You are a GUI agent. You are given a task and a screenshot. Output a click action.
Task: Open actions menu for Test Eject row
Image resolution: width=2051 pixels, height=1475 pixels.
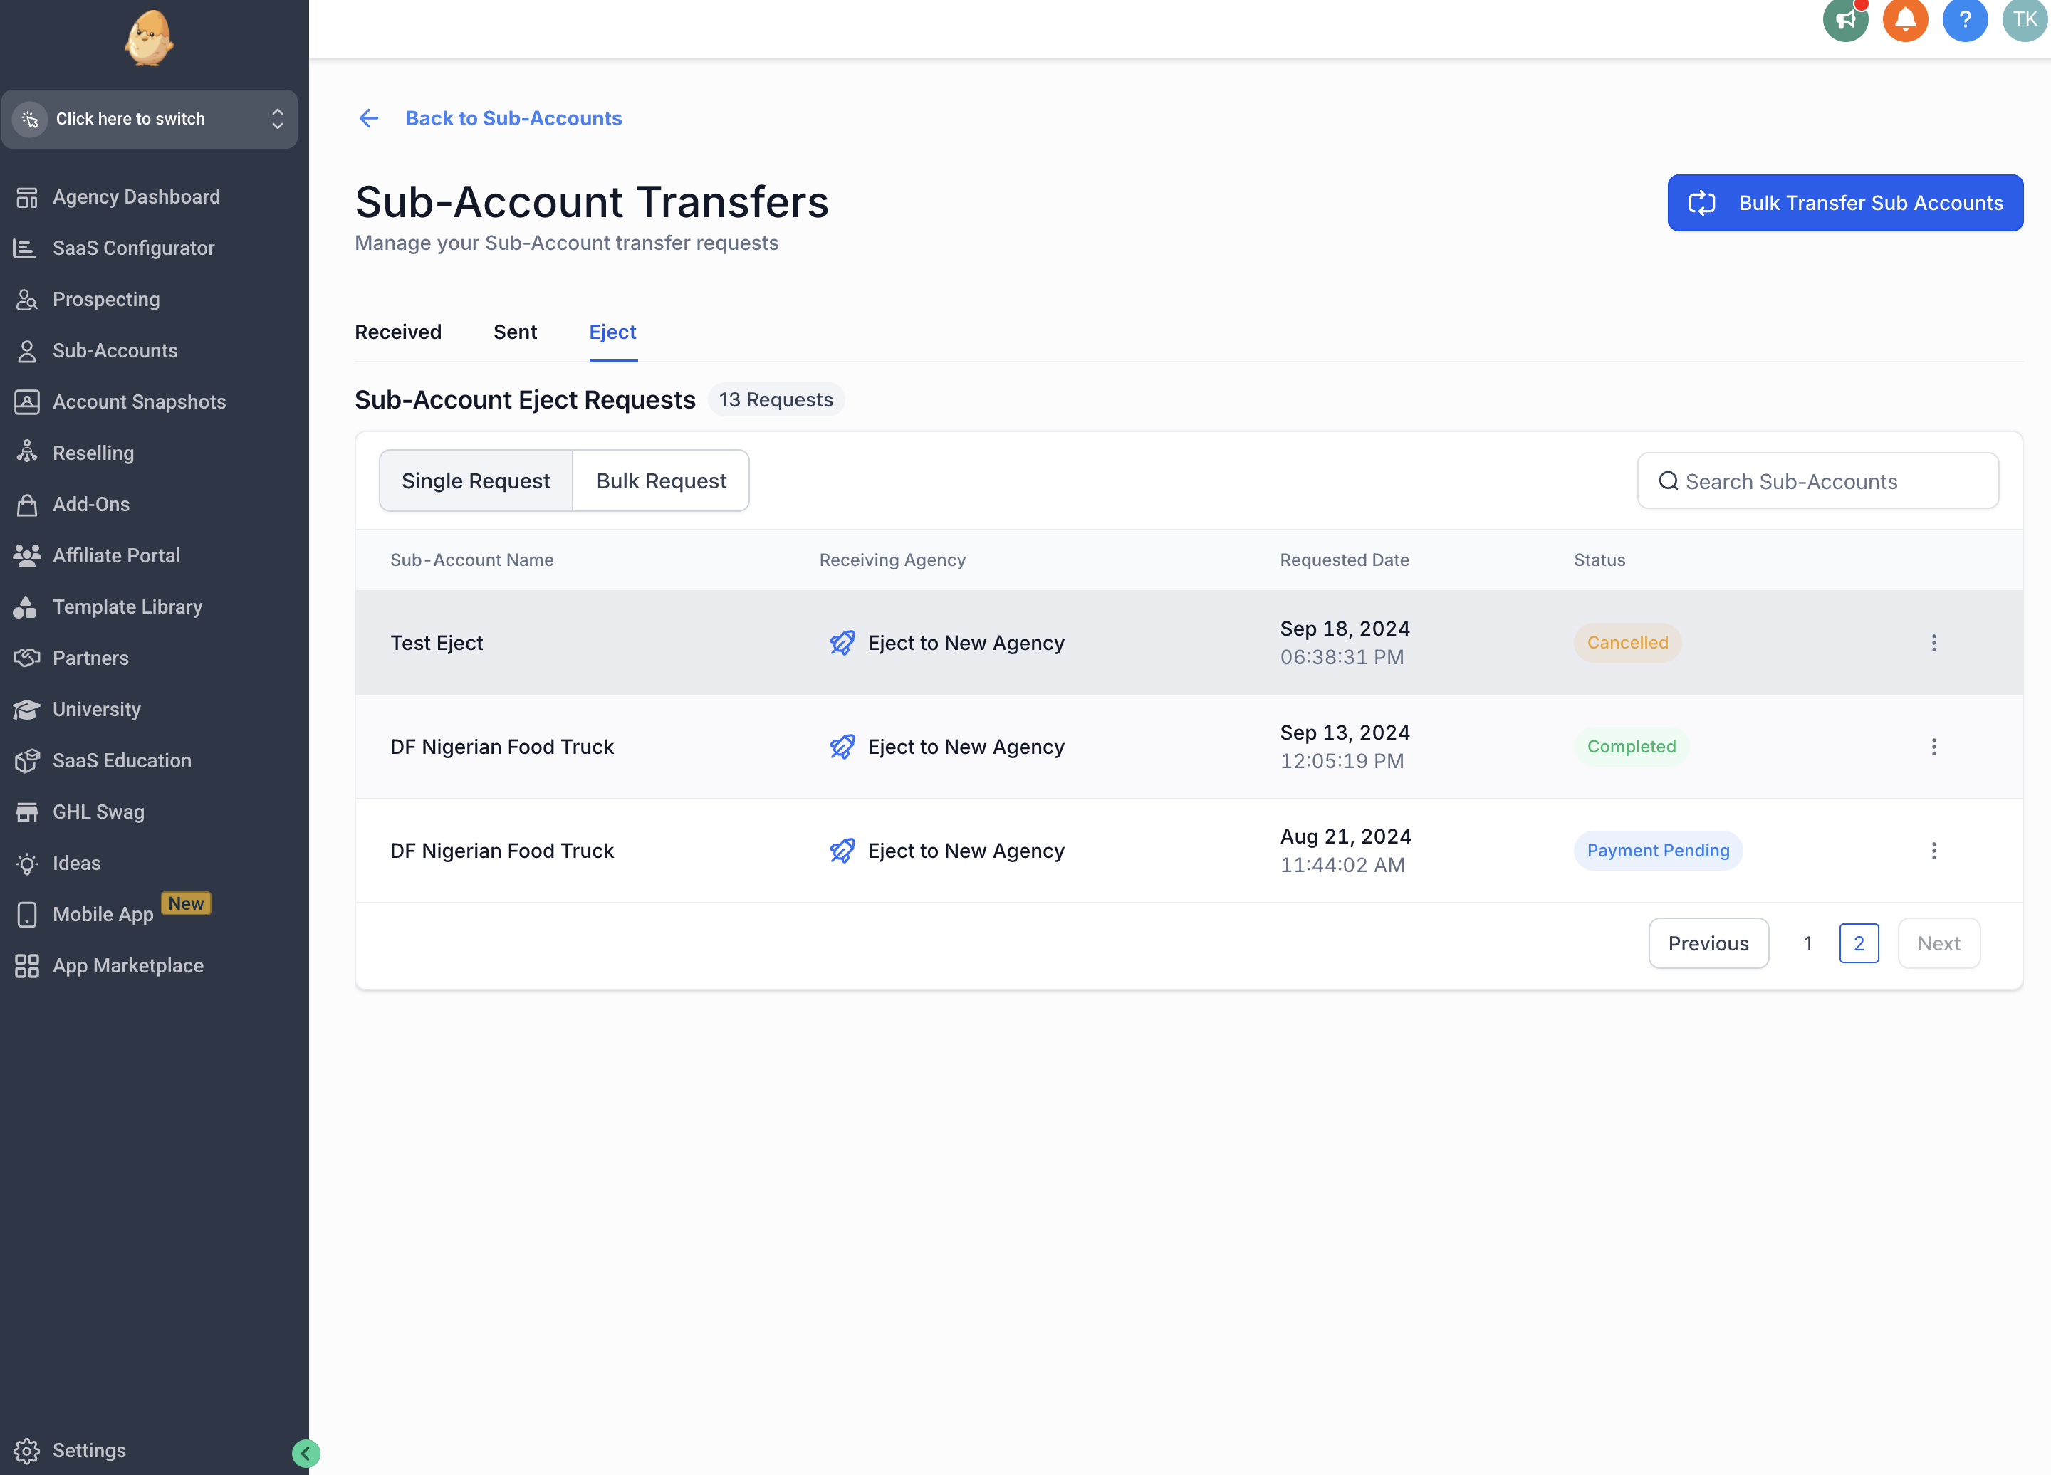click(1933, 643)
